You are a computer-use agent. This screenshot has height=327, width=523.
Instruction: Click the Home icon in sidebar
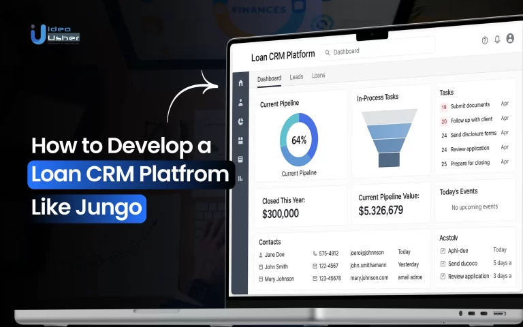[x=240, y=83]
